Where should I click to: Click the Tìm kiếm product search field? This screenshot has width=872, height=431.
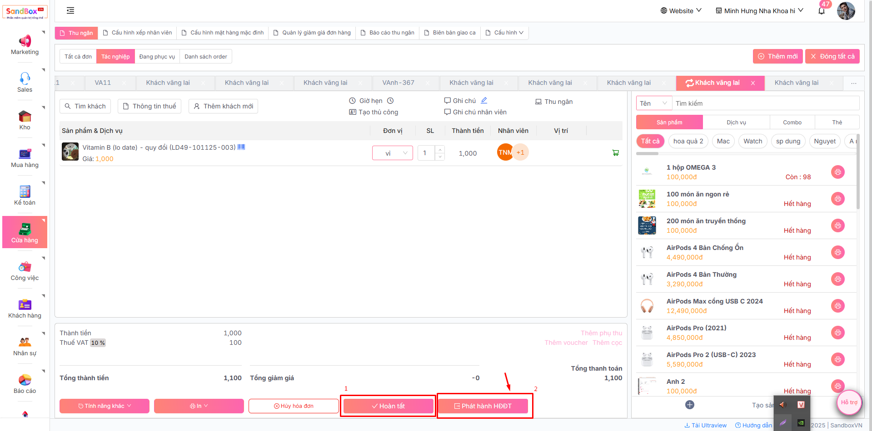(765, 103)
